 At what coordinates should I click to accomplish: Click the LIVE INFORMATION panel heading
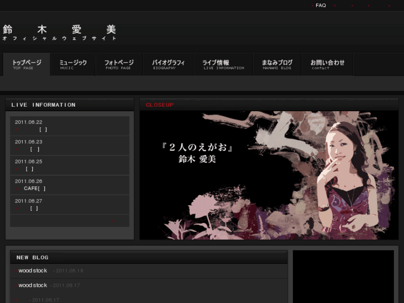[x=43, y=105]
